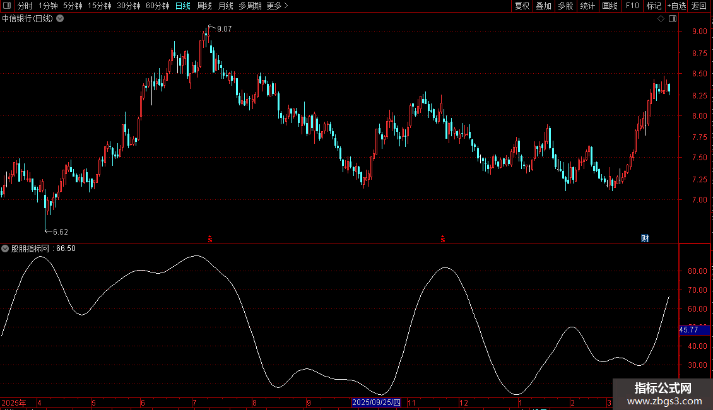Toggle the side panel icon beside the diamond
This screenshot has width=713, height=410.
pyautogui.click(x=672, y=19)
